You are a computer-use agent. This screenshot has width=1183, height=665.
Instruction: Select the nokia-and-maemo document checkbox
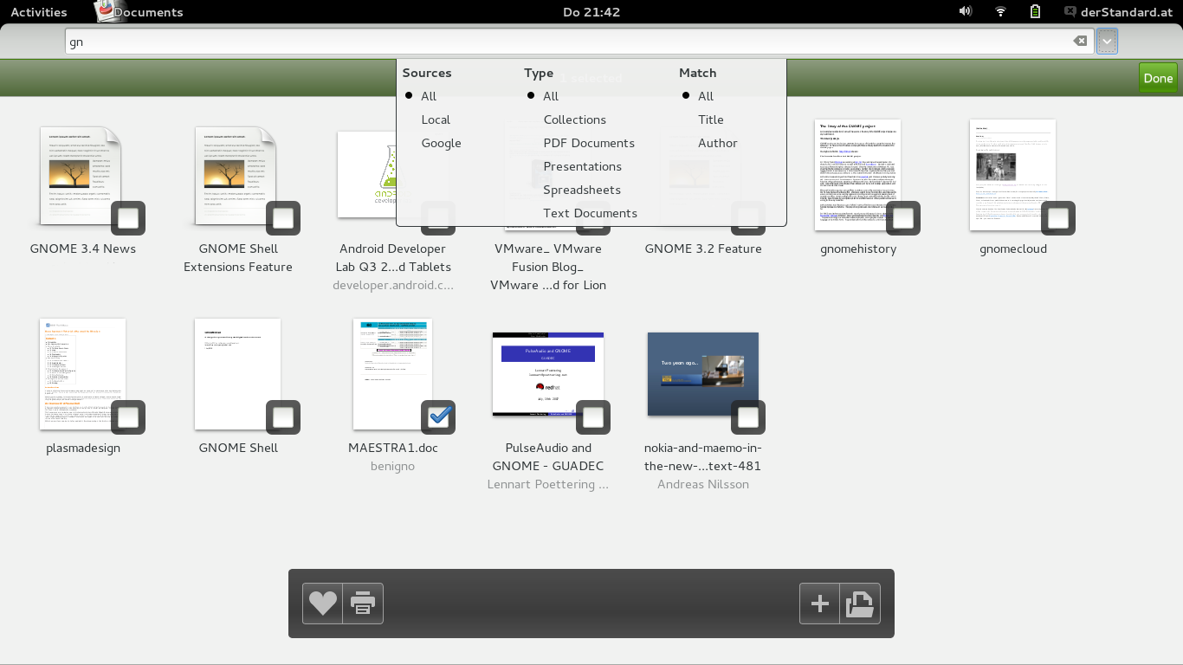[x=748, y=417]
